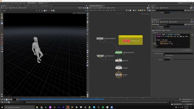Play the simulation forward
This screenshot has width=194, height=109.
pos(9,100)
